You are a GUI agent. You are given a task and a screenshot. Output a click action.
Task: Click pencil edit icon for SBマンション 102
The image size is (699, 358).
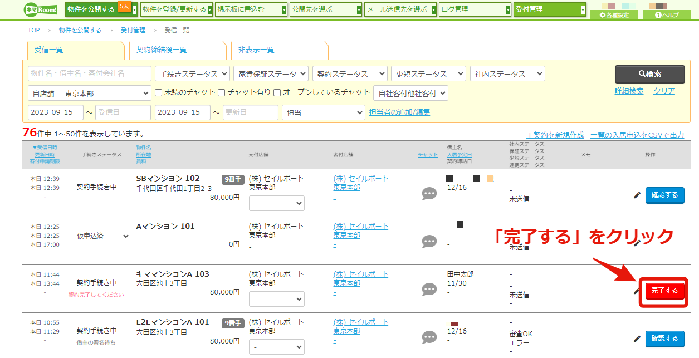[x=637, y=195]
